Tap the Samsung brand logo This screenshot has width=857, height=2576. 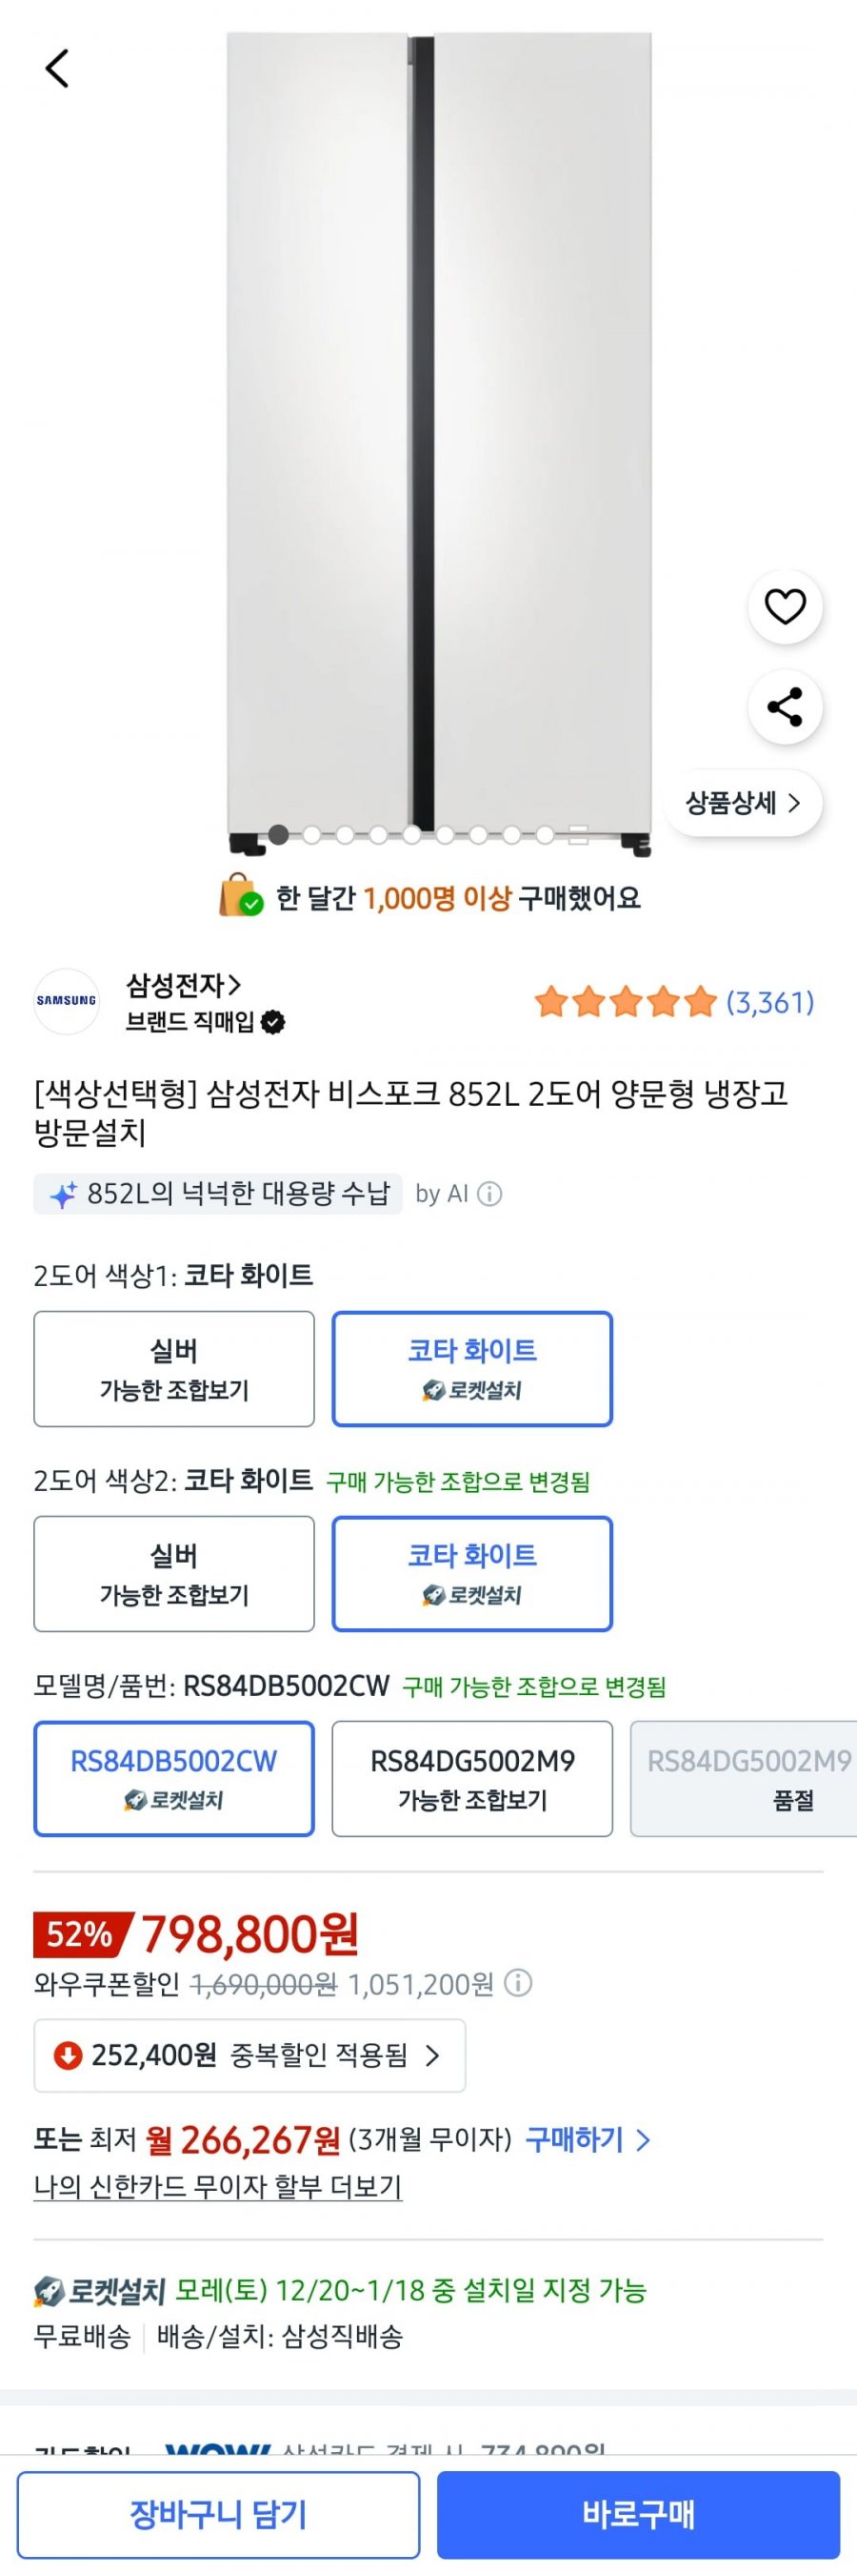pyautogui.click(x=67, y=1001)
